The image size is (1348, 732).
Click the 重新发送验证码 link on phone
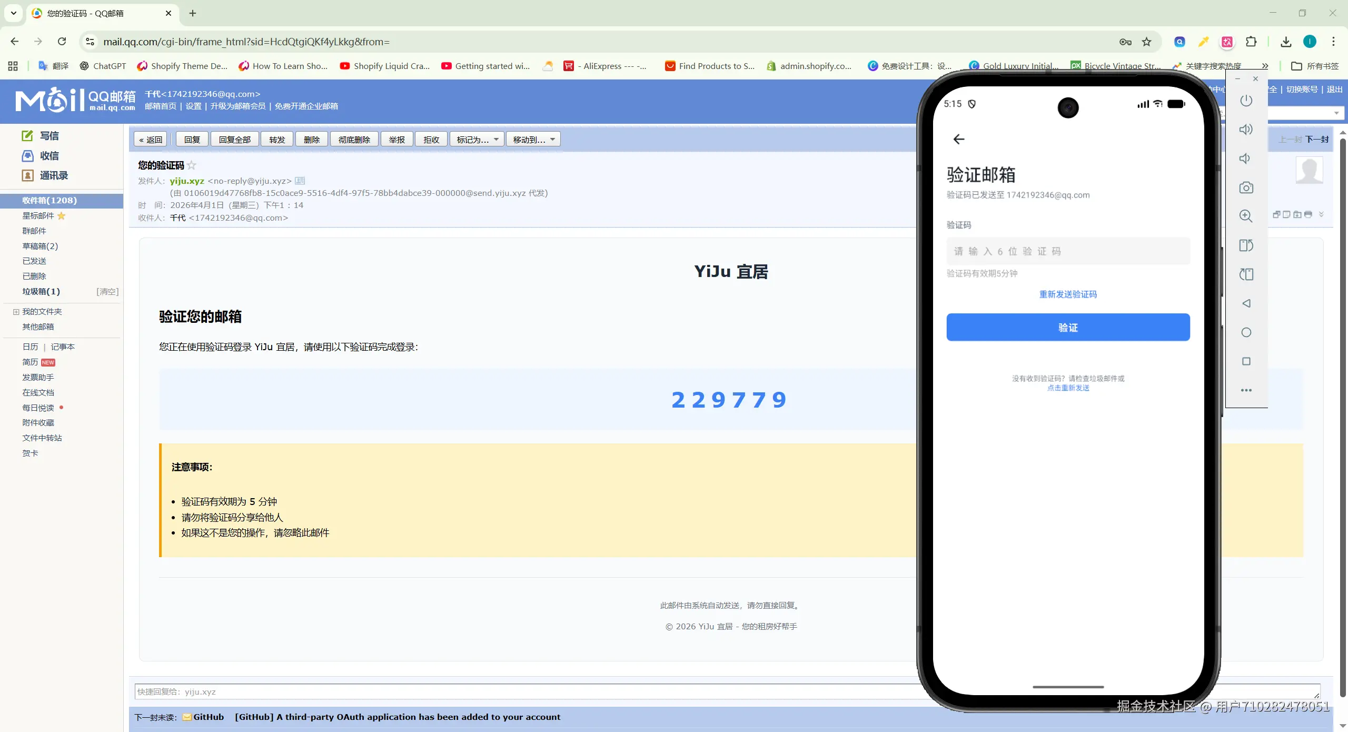[x=1068, y=294]
